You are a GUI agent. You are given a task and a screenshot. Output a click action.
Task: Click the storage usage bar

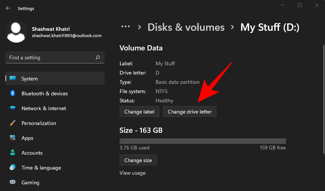pos(202,141)
